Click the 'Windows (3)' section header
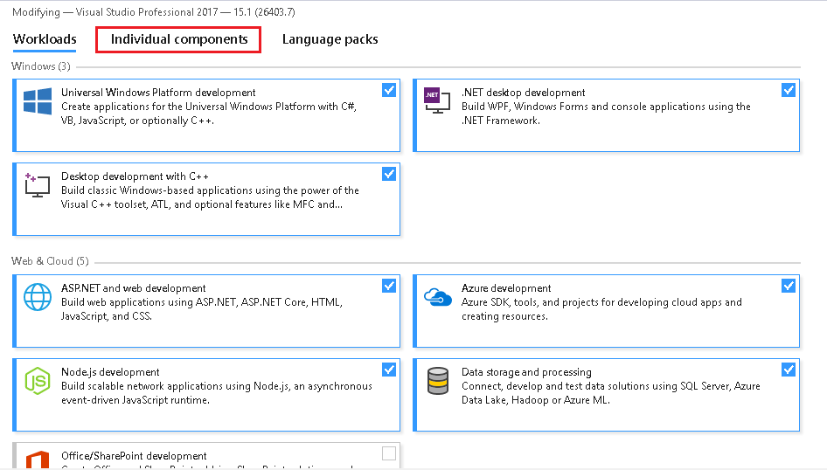 [40, 66]
